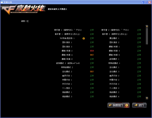Pick channel 生化模式 3

pos(114,71)
